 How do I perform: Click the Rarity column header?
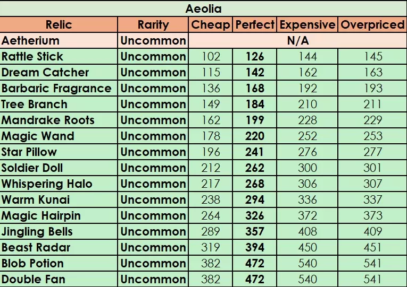click(153, 24)
